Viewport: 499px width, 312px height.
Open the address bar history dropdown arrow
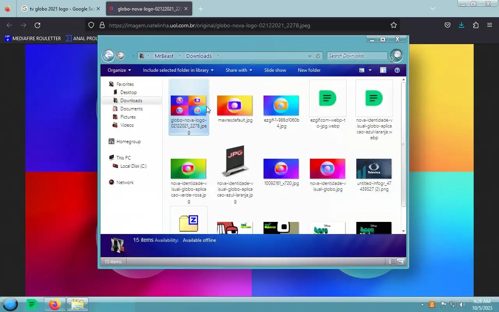(310, 56)
